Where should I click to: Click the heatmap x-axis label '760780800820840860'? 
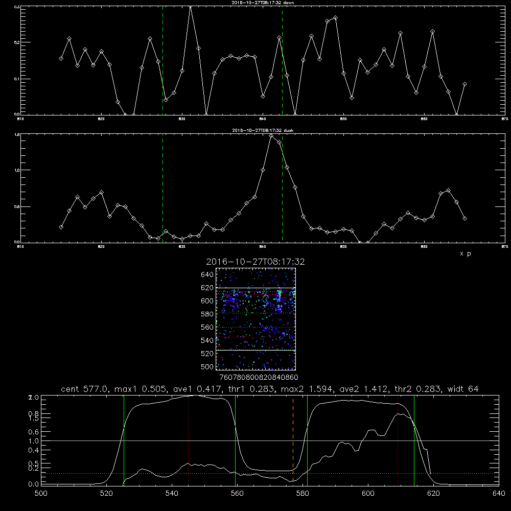pyautogui.click(x=259, y=377)
